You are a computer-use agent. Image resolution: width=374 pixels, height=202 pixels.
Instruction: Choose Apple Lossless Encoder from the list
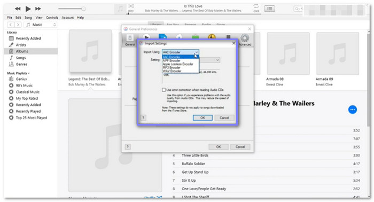click(x=181, y=64)
